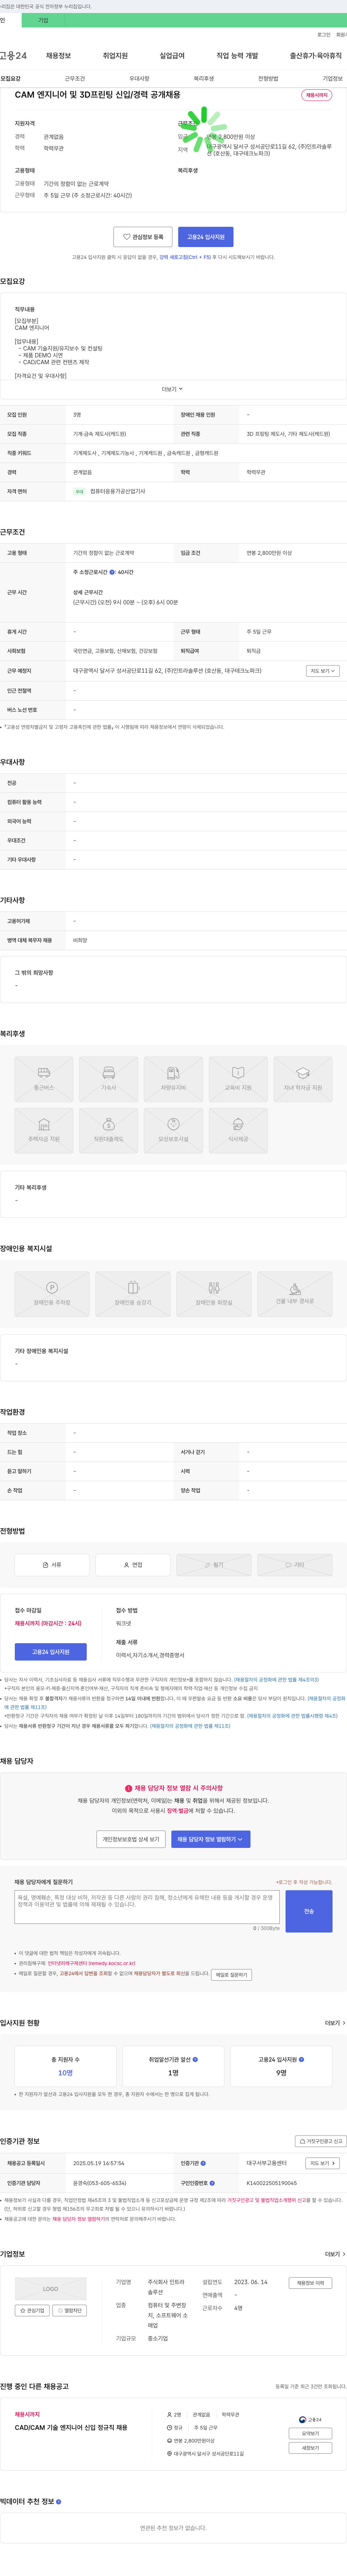Send the question with 전송 button
This screenshot has height=2576, width=347.
[x=309, y=1911]
